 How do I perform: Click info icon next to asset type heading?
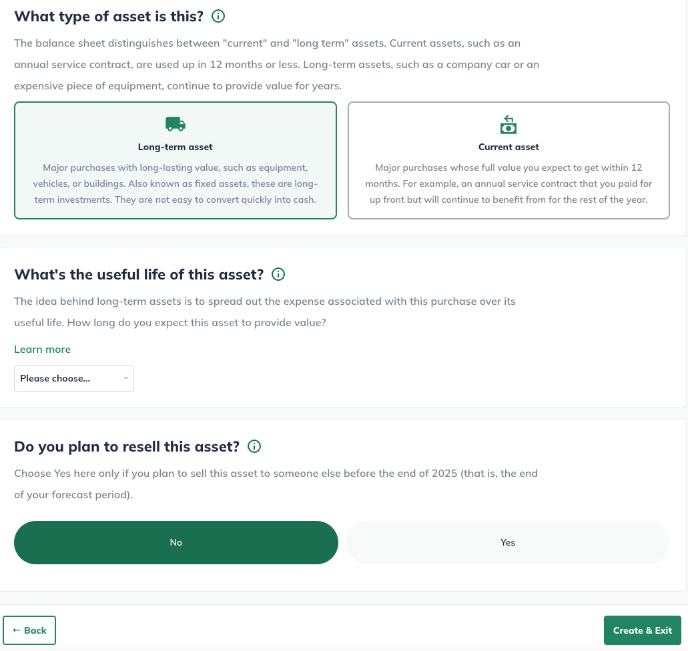tap(218, 16)
